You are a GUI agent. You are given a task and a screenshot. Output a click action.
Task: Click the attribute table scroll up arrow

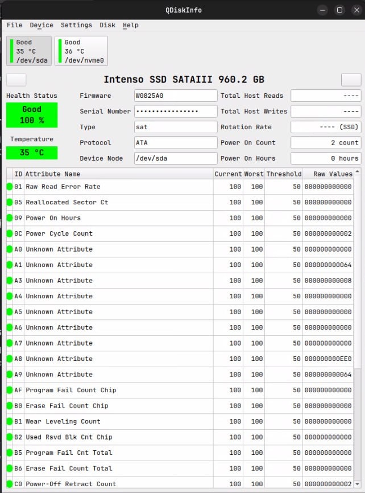357,172
